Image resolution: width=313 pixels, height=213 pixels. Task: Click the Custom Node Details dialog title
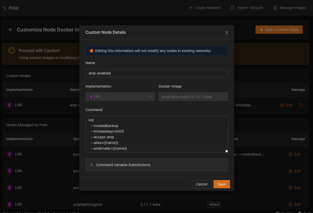click(106, 32)
